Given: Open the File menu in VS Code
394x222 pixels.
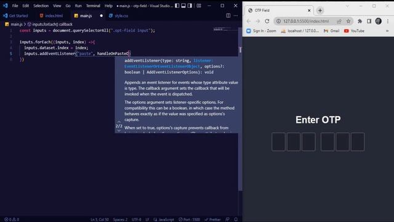Looking at the screenshot, I should point(15,6).
